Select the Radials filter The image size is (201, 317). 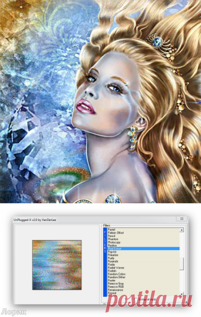(112, 271)
